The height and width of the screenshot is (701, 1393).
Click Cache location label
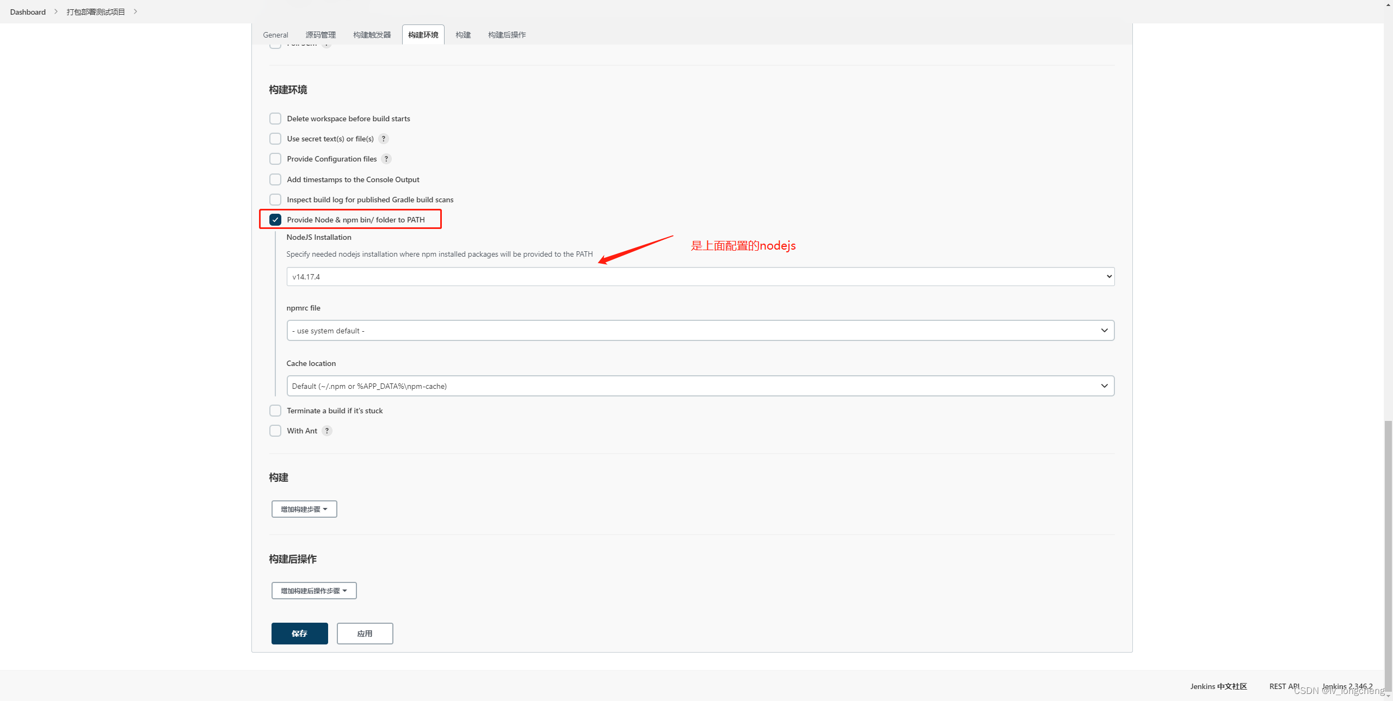point(311,363)
